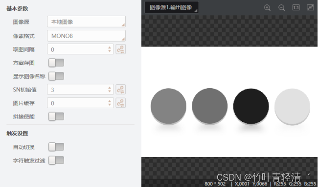Decrease the 图片缓存 value with down arrow
The height and width of the screenshot is (187, 318).
click(x=110, y=104)
